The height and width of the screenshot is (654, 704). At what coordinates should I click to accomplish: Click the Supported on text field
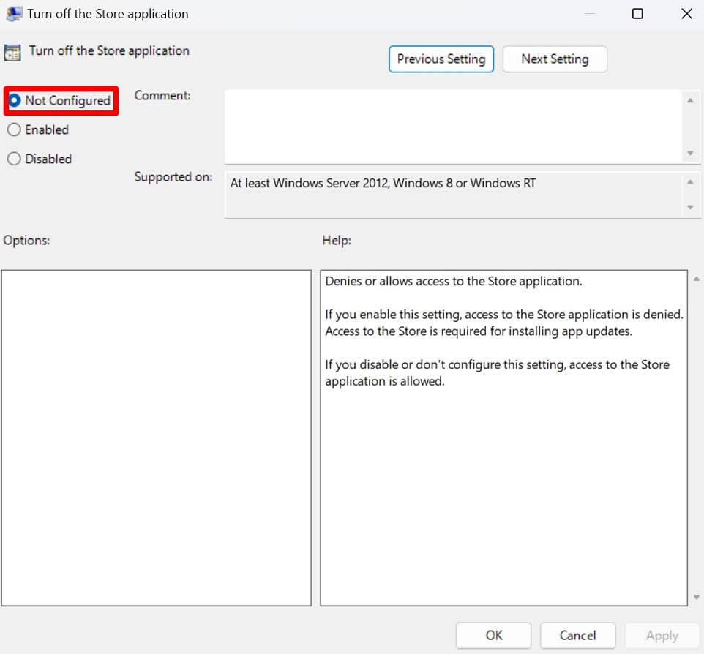[454, 195]
